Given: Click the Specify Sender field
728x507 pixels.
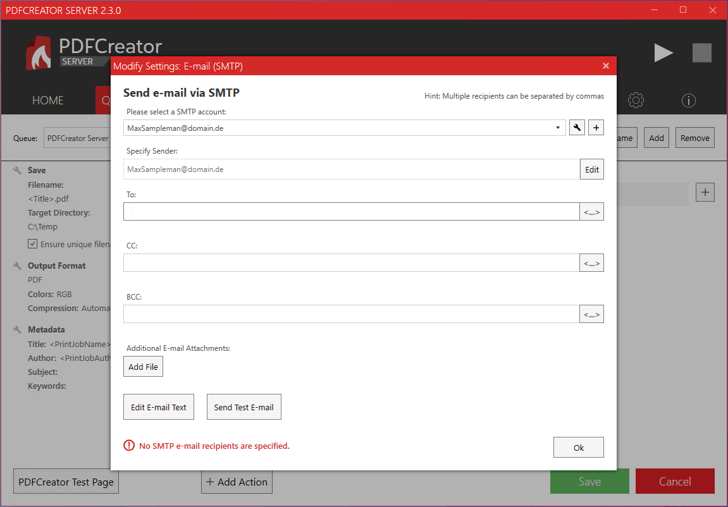Looking at the screenshot, I should [352, 169].
